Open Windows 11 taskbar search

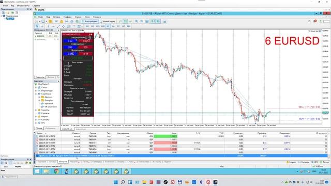click(123, 182)
